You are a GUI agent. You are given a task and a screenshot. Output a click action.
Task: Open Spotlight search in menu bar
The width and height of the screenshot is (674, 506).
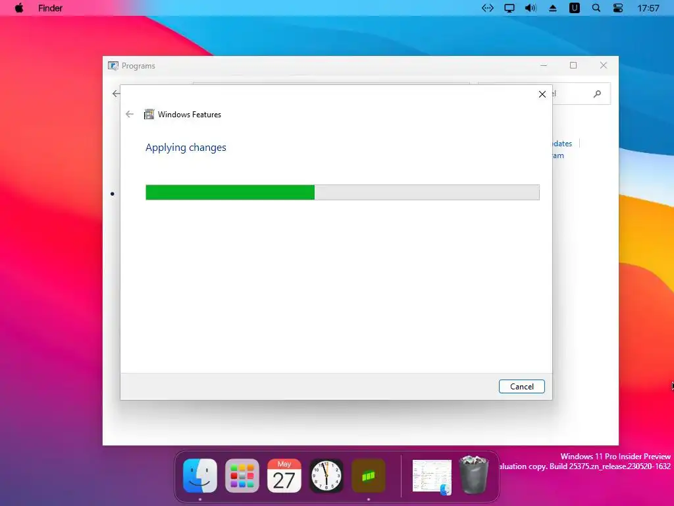point(596,8)
